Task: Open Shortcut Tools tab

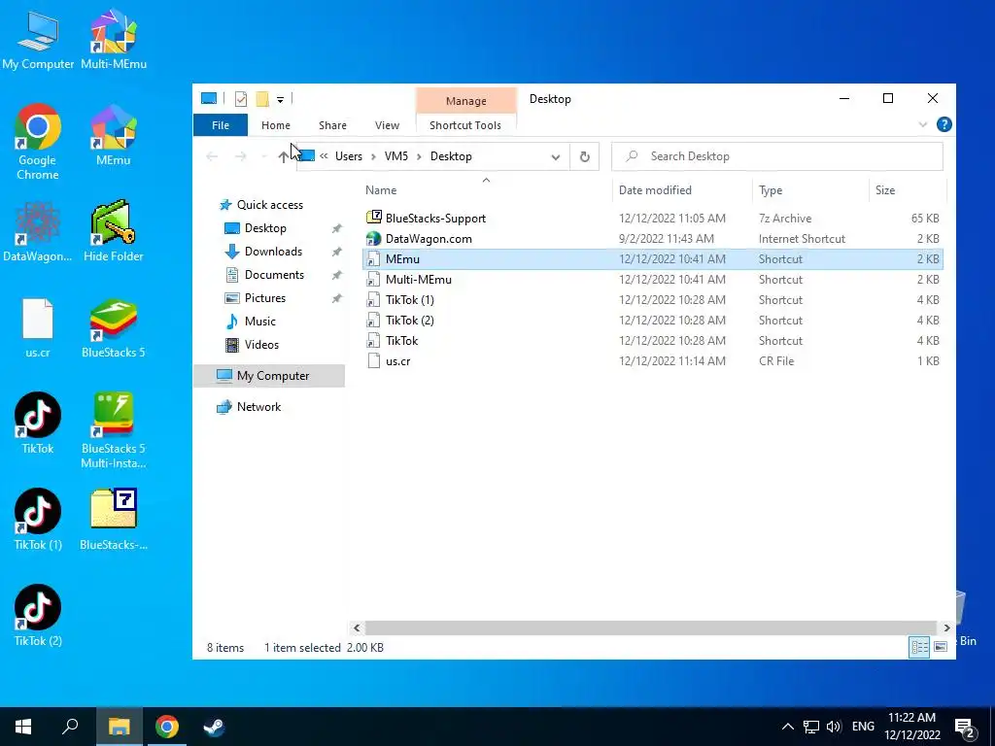Action: tap(465, 125)
